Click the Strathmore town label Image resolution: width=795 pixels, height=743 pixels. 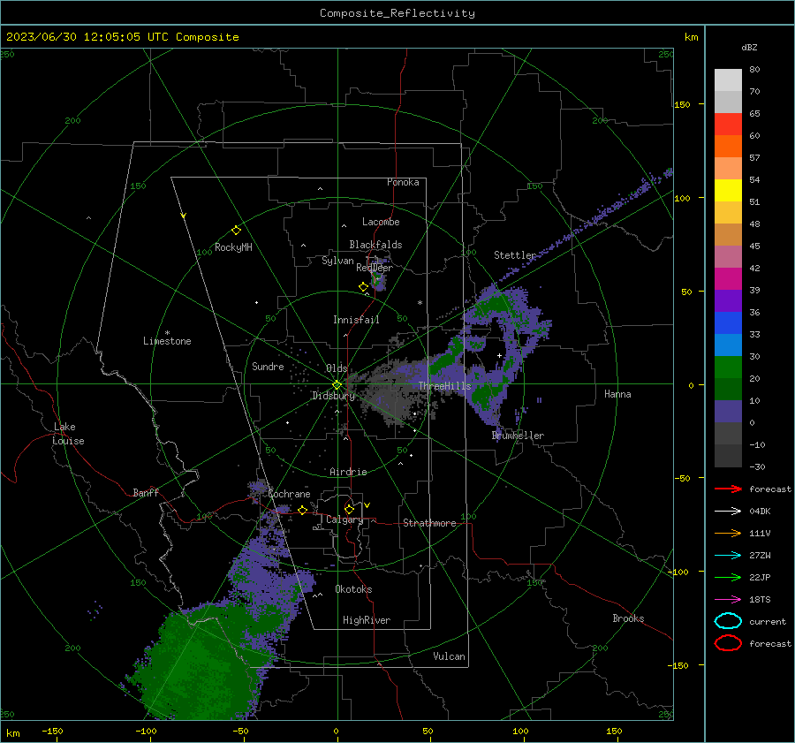[x=429, y=523]
